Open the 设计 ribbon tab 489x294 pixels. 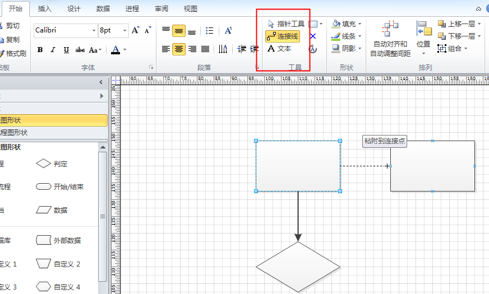click(x=73, y=9)
